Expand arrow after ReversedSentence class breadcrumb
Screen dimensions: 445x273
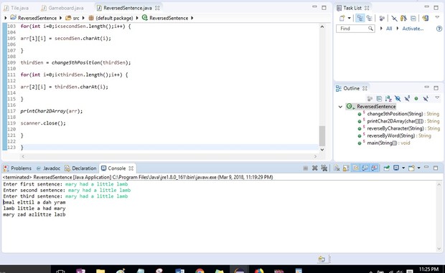tap(192, 18)
